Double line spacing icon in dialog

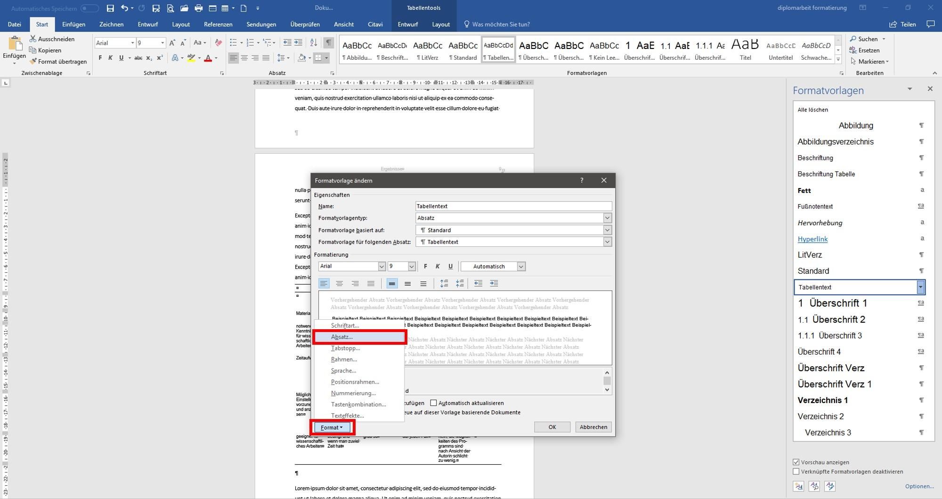click(423, 283)
